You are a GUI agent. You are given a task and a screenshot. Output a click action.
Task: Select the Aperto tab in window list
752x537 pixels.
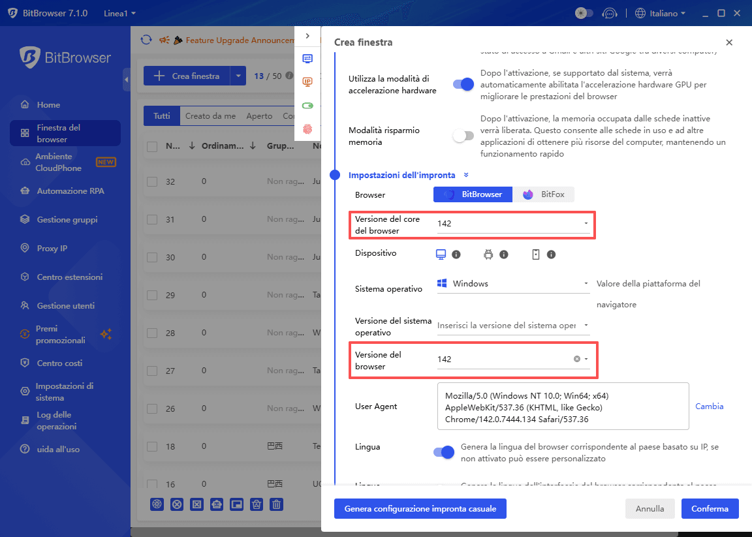259,115
